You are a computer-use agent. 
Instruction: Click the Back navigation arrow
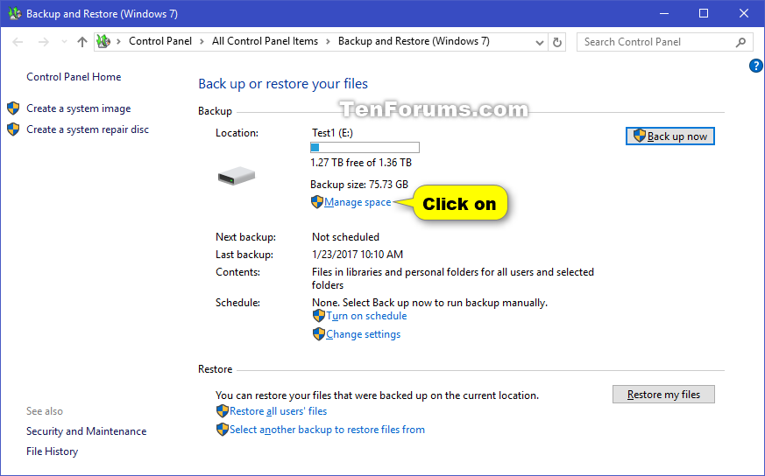click(18, 42)
